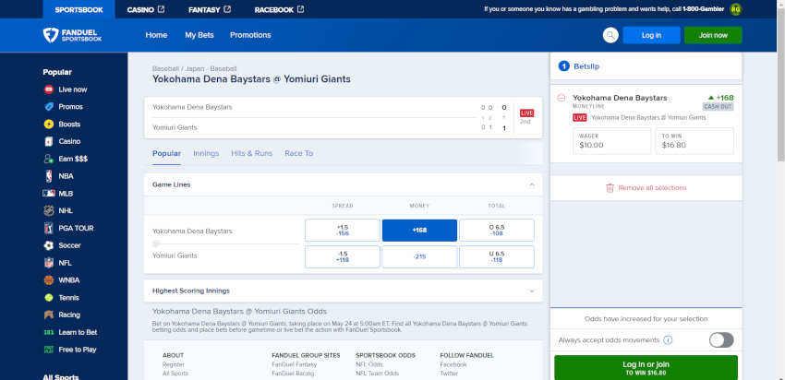The height and width of the screenshot is (380, 785).
Task: Click the WAGER $10.00 input field
Action: [611, 141]
